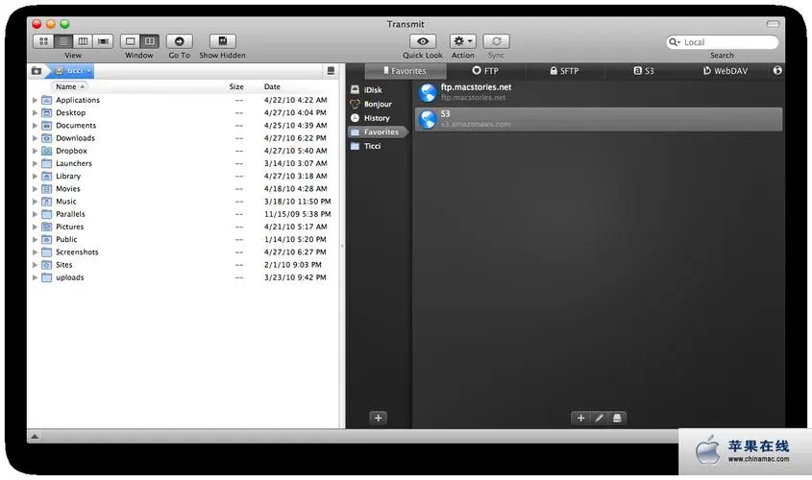The image size is (812, 480).
Task: Select the ftp.macstories.net favorite
Action: click(x=599, y=92)
